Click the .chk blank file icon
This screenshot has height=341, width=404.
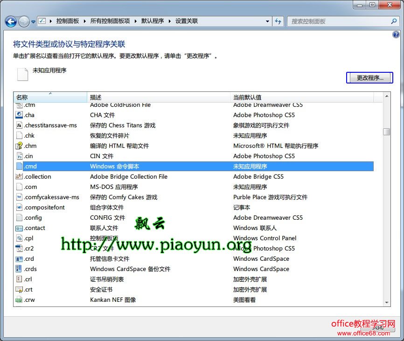coord(19,135)
